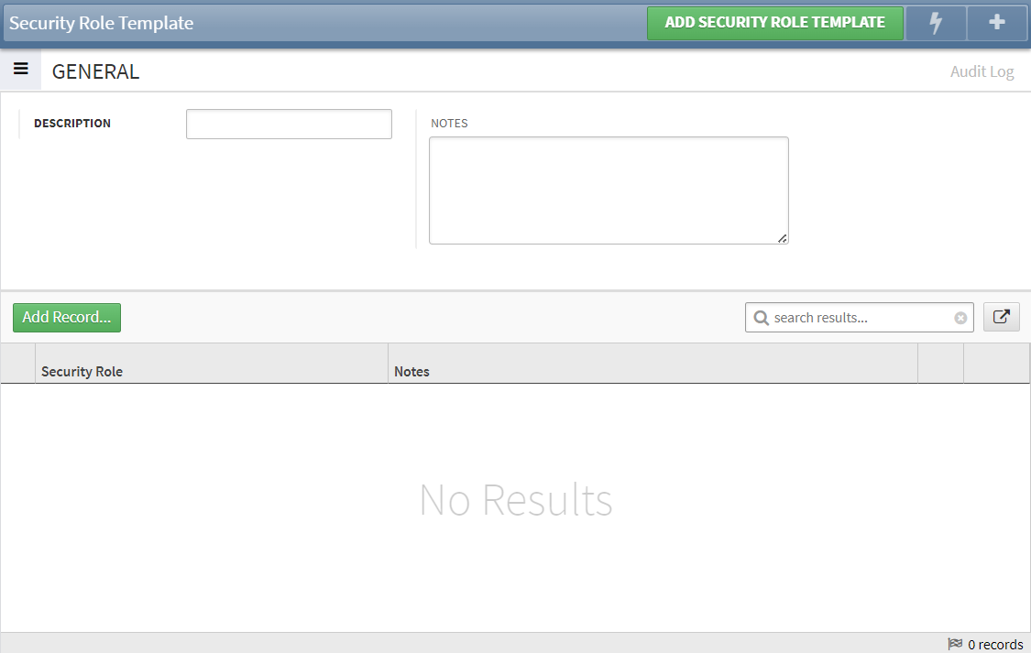Click the lightning bolt quick-action icon
The height and width of the screenshot is (653, 1031).
coord(935,23)
